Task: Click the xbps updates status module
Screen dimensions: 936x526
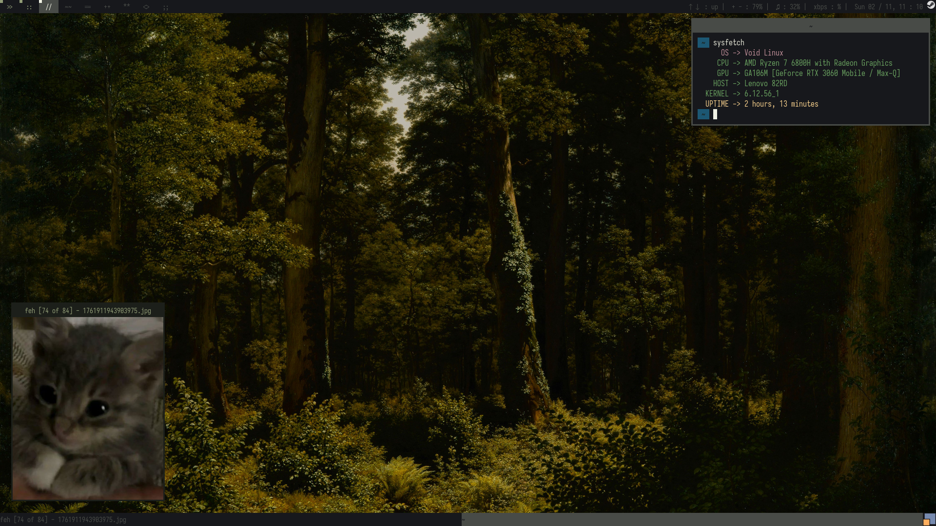Action: coord(827,7)
